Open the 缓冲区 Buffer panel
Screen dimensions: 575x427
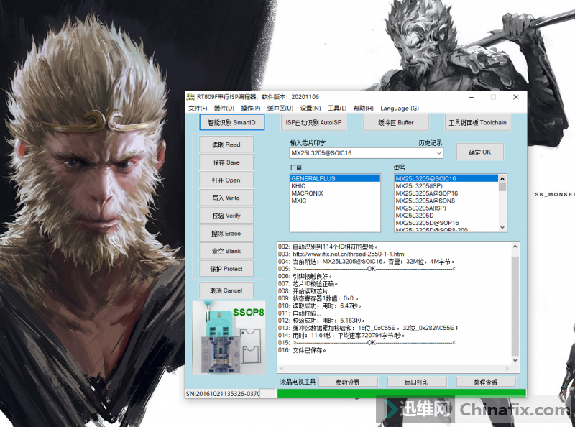pyautogui.click(x=396, y=122)
